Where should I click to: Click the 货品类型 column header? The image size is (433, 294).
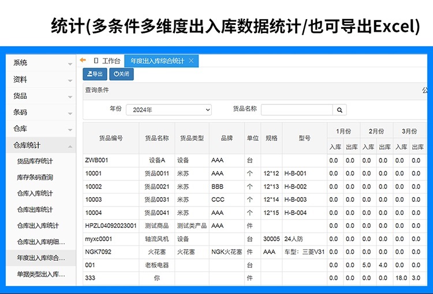click(x=192, y=138)
